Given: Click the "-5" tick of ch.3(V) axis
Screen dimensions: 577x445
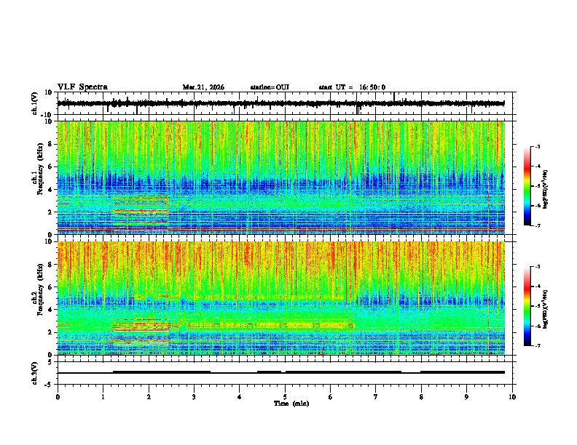Looking at the screenshot, I should (50, 385).
